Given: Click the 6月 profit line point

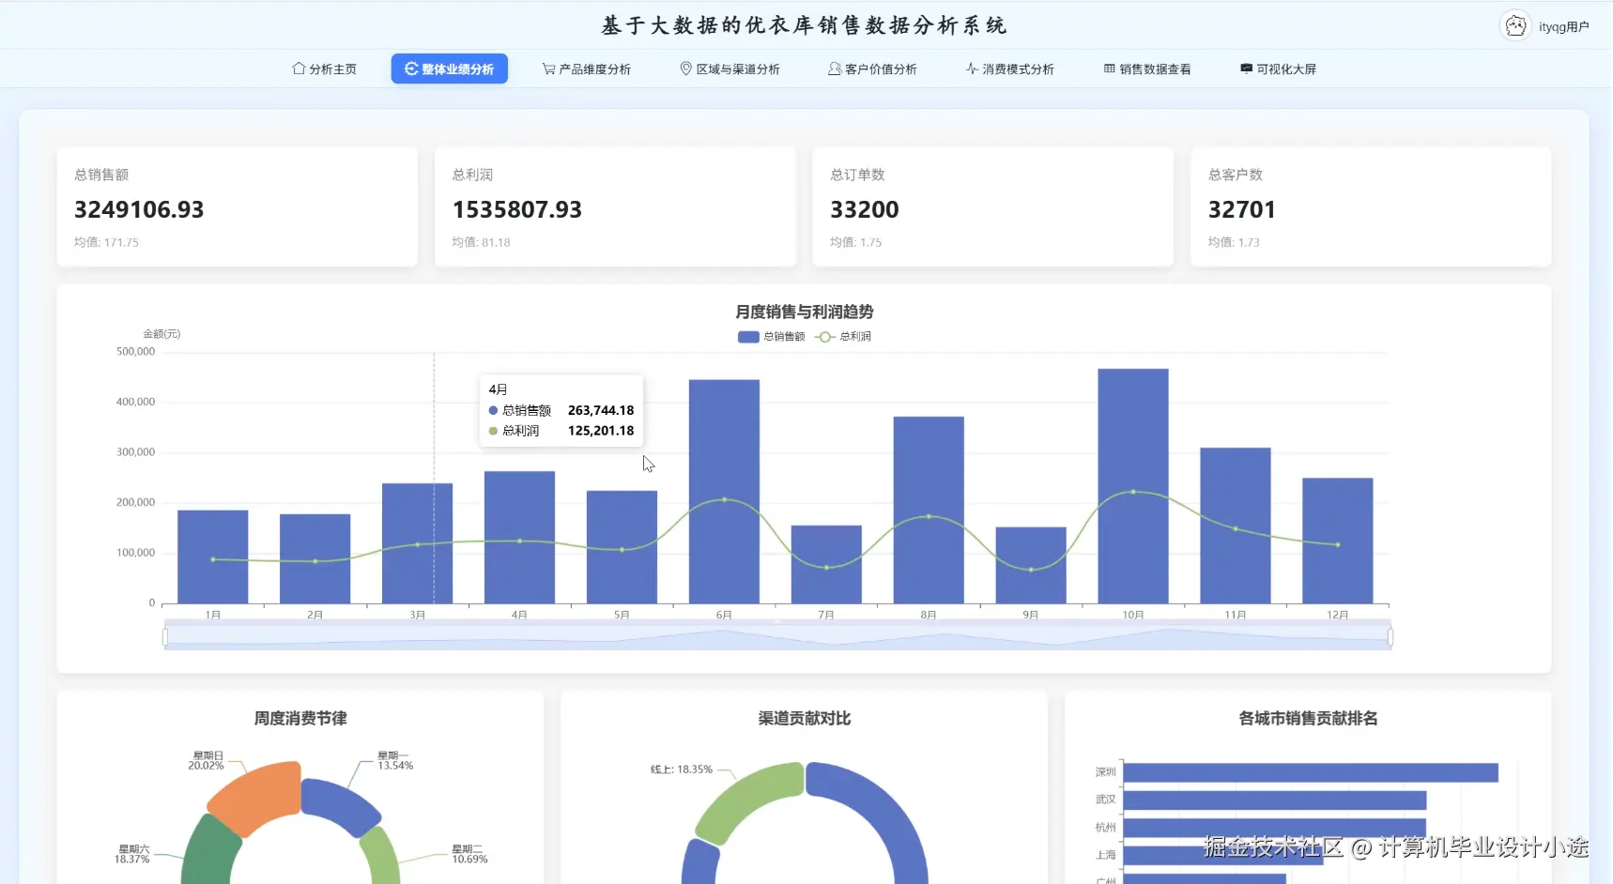Looking at the screenshot, I should 725,499.
